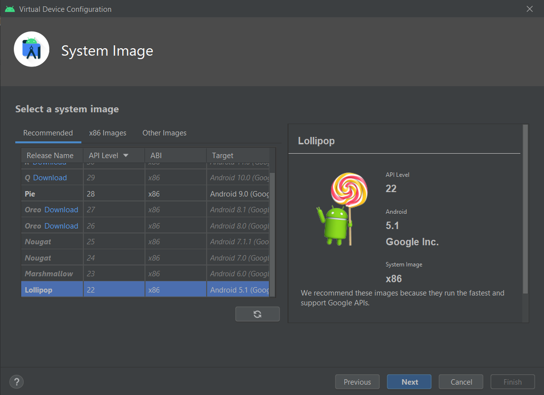The height and width of the screenshot is (395, 544).
Task: Click API level 29 cell
Action: tap(114, 178)
